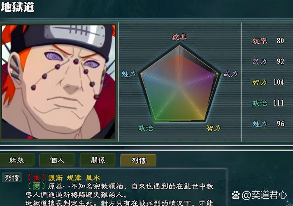Open the 狀態 tab
This screenshot has height=206, width=293.
17,160
